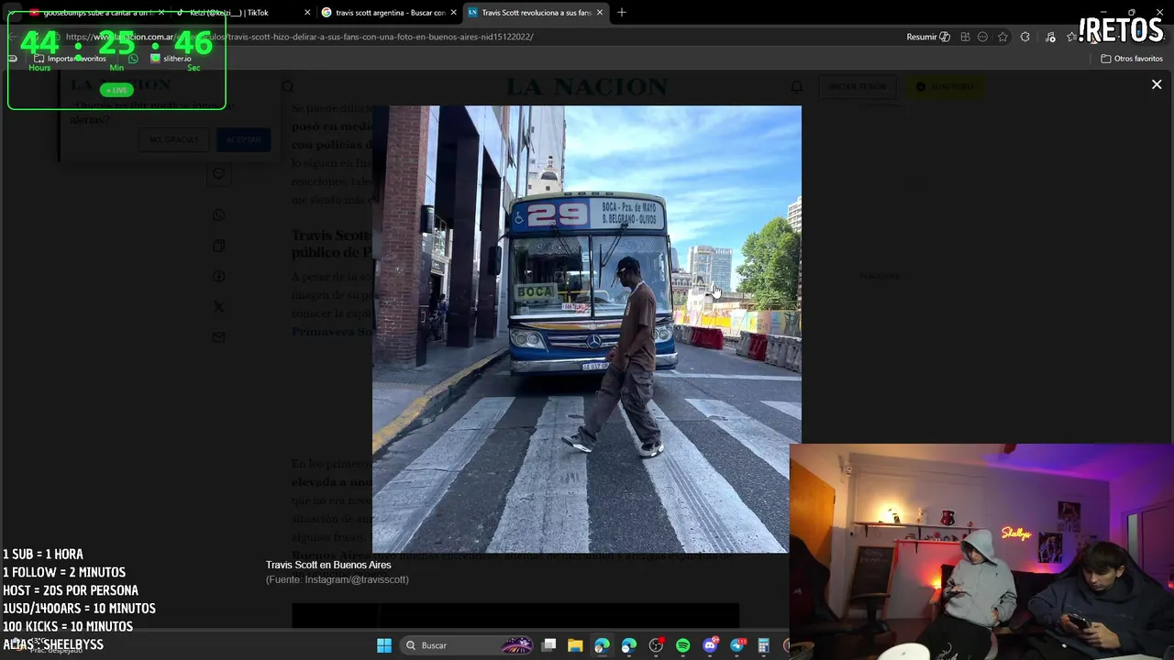Close the active La Nacion tab

coord(600,13)
